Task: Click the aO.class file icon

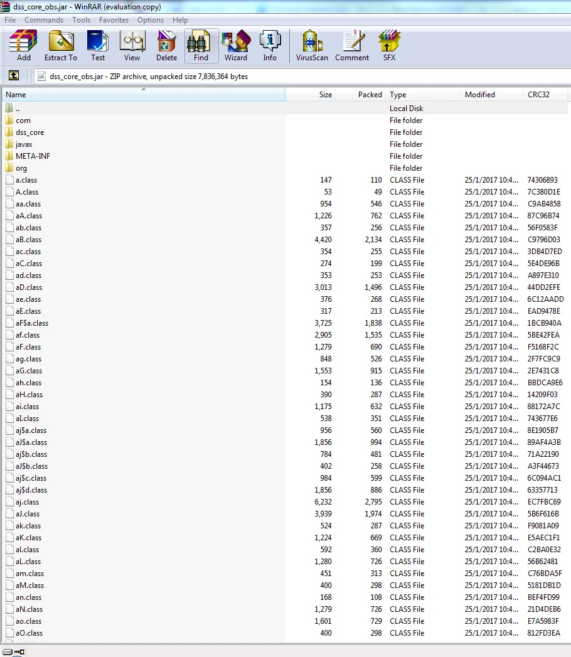Action: tap(9, 633)
